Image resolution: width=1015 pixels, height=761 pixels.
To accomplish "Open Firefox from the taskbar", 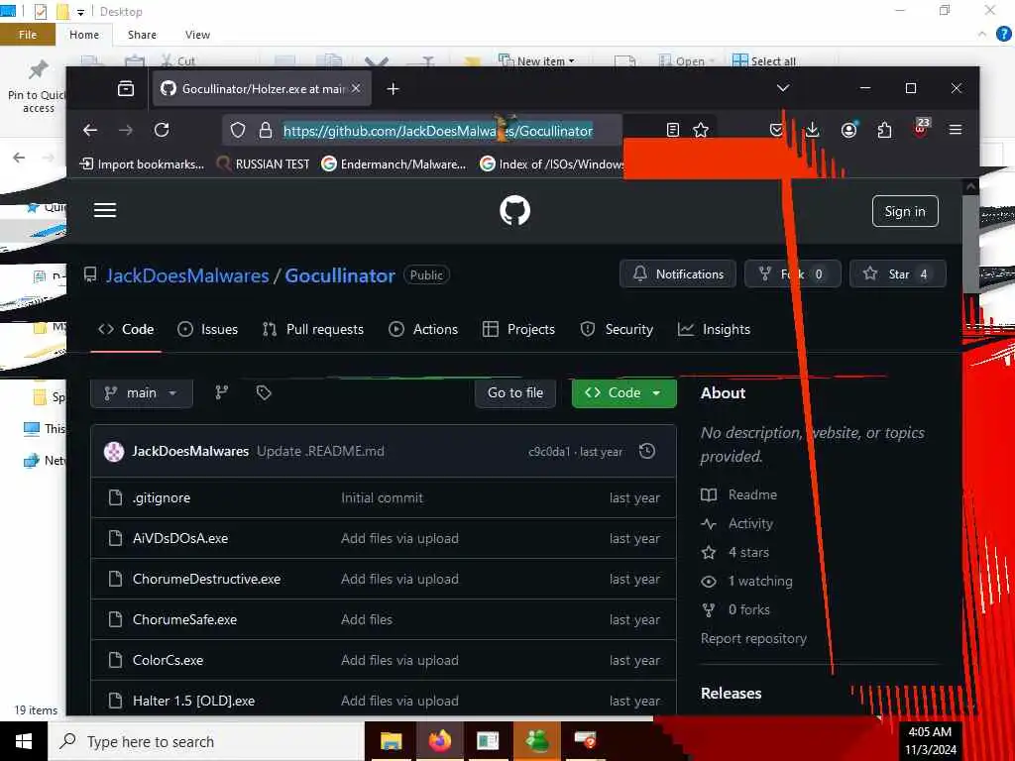I will [439, 741].
